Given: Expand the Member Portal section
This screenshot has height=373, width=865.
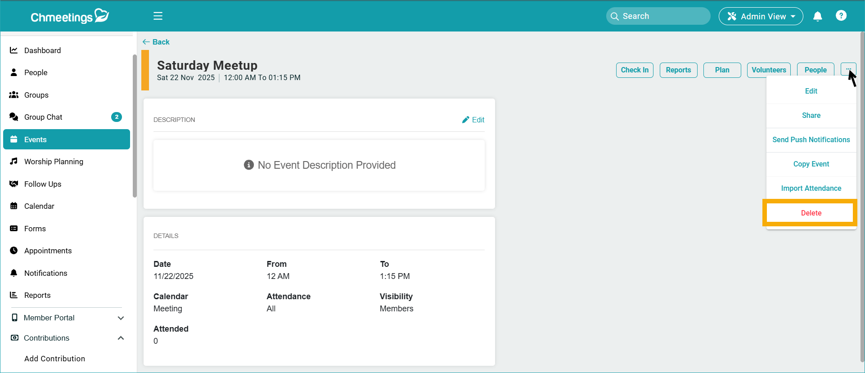Looking at the screenshot, I should tap(121, 318).
